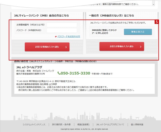Click the blue 新規会員入会 button

click(138, 32)
